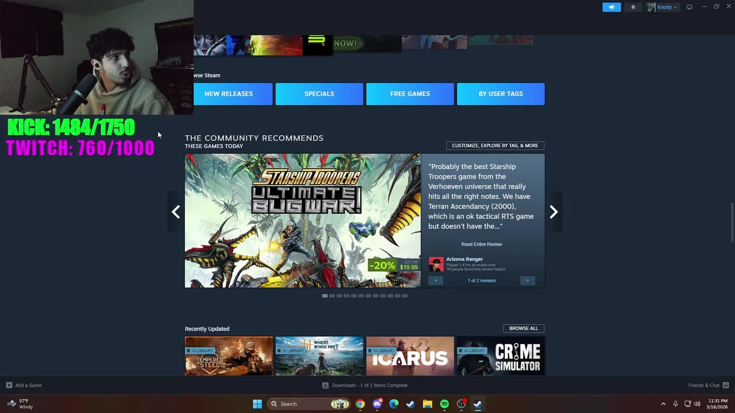Image resolution: width=735 pixels, height=413 pixels.
Task: Open the Arizona Ranger reviewer name
Action: [x=465, y=259]
